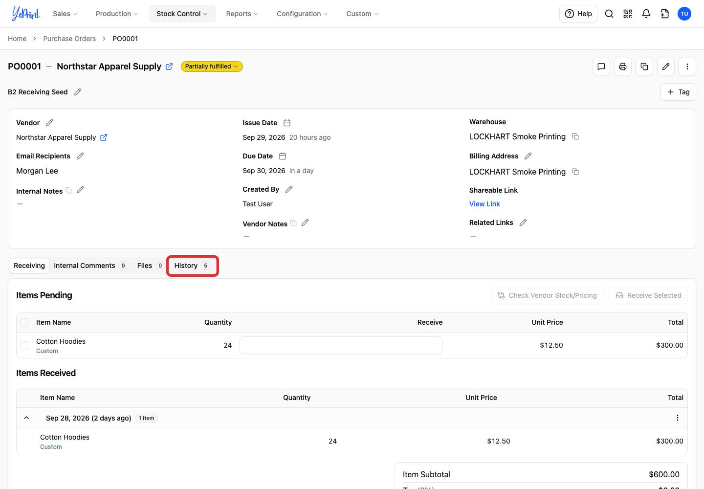The image size is (704, 489).
Task: Open Configuration menu
Action: [x=302, y=14]
